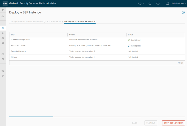Click the page help icon near the title
The height and width of the screenshot is (126, 187).
pyautogui.click(x=183, y=12)
